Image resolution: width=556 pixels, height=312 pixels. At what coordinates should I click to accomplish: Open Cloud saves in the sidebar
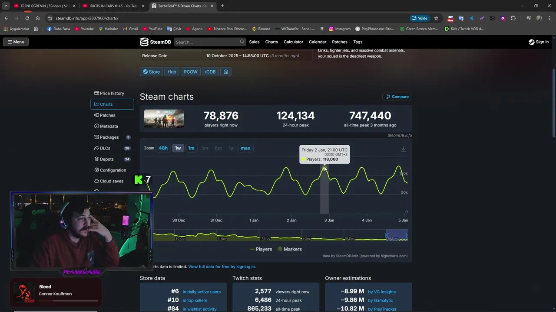[x=112, y=181]
